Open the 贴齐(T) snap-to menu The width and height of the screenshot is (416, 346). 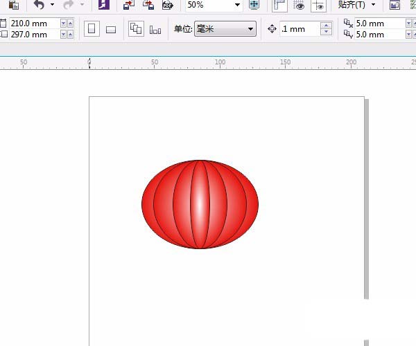coord(356,5)
